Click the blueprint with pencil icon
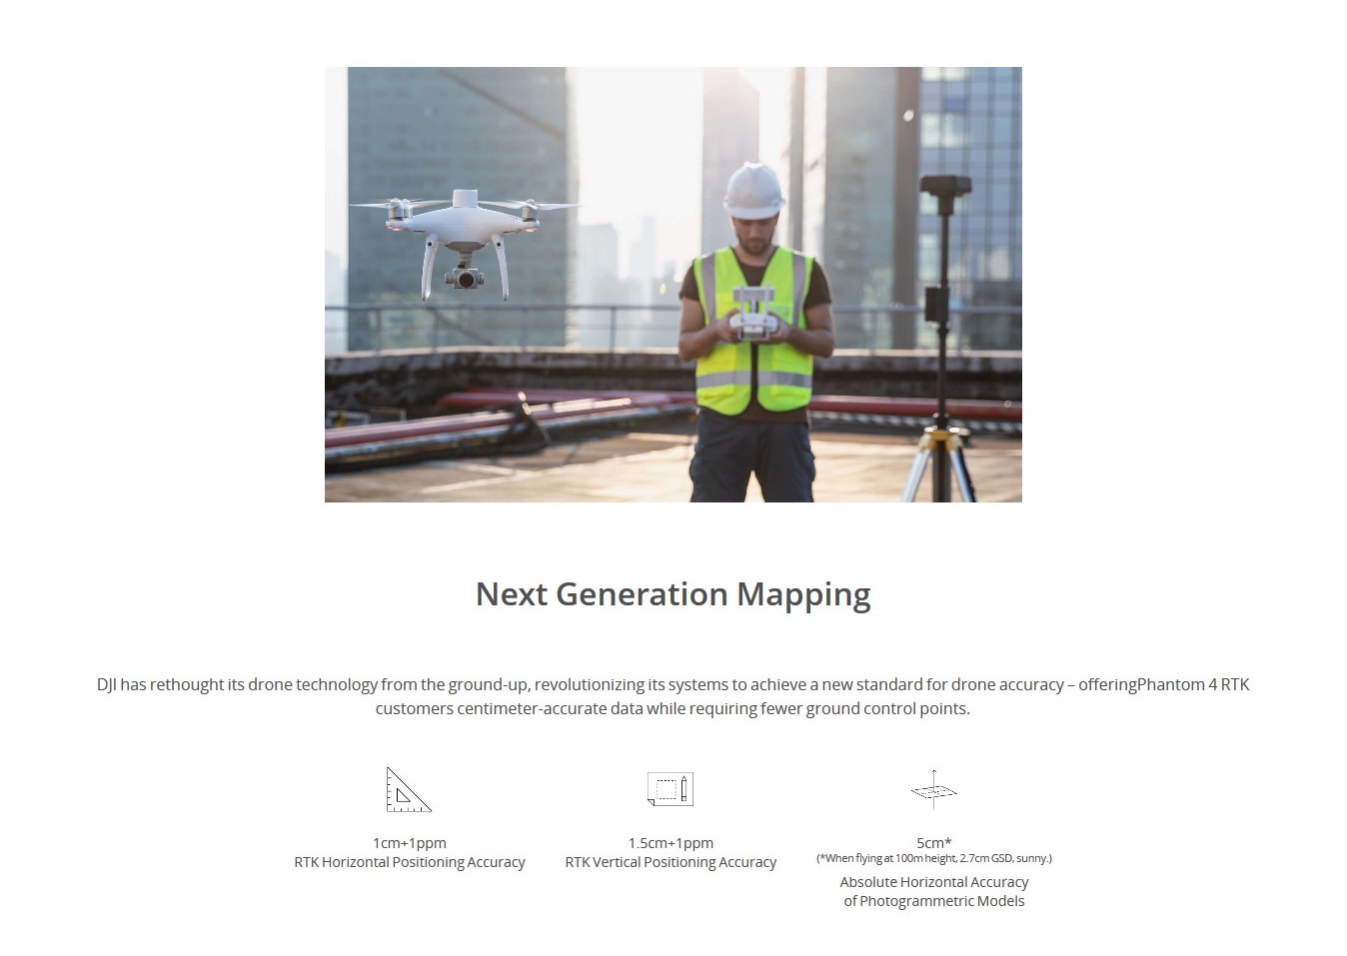The height and width of the screenshot is (956, 1347). point(670,789)
